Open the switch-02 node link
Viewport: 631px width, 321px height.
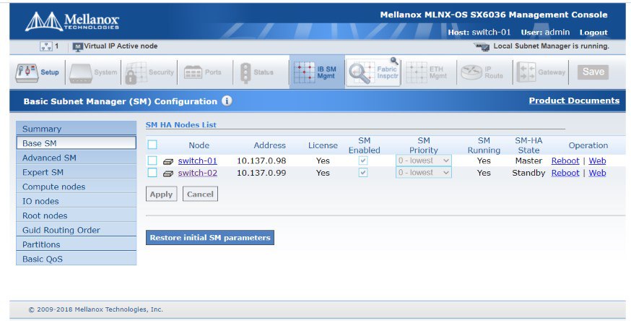click(198, 173)
